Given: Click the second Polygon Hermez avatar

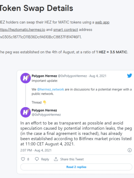Looking at the screenshot, I should (x=25, y=112).
